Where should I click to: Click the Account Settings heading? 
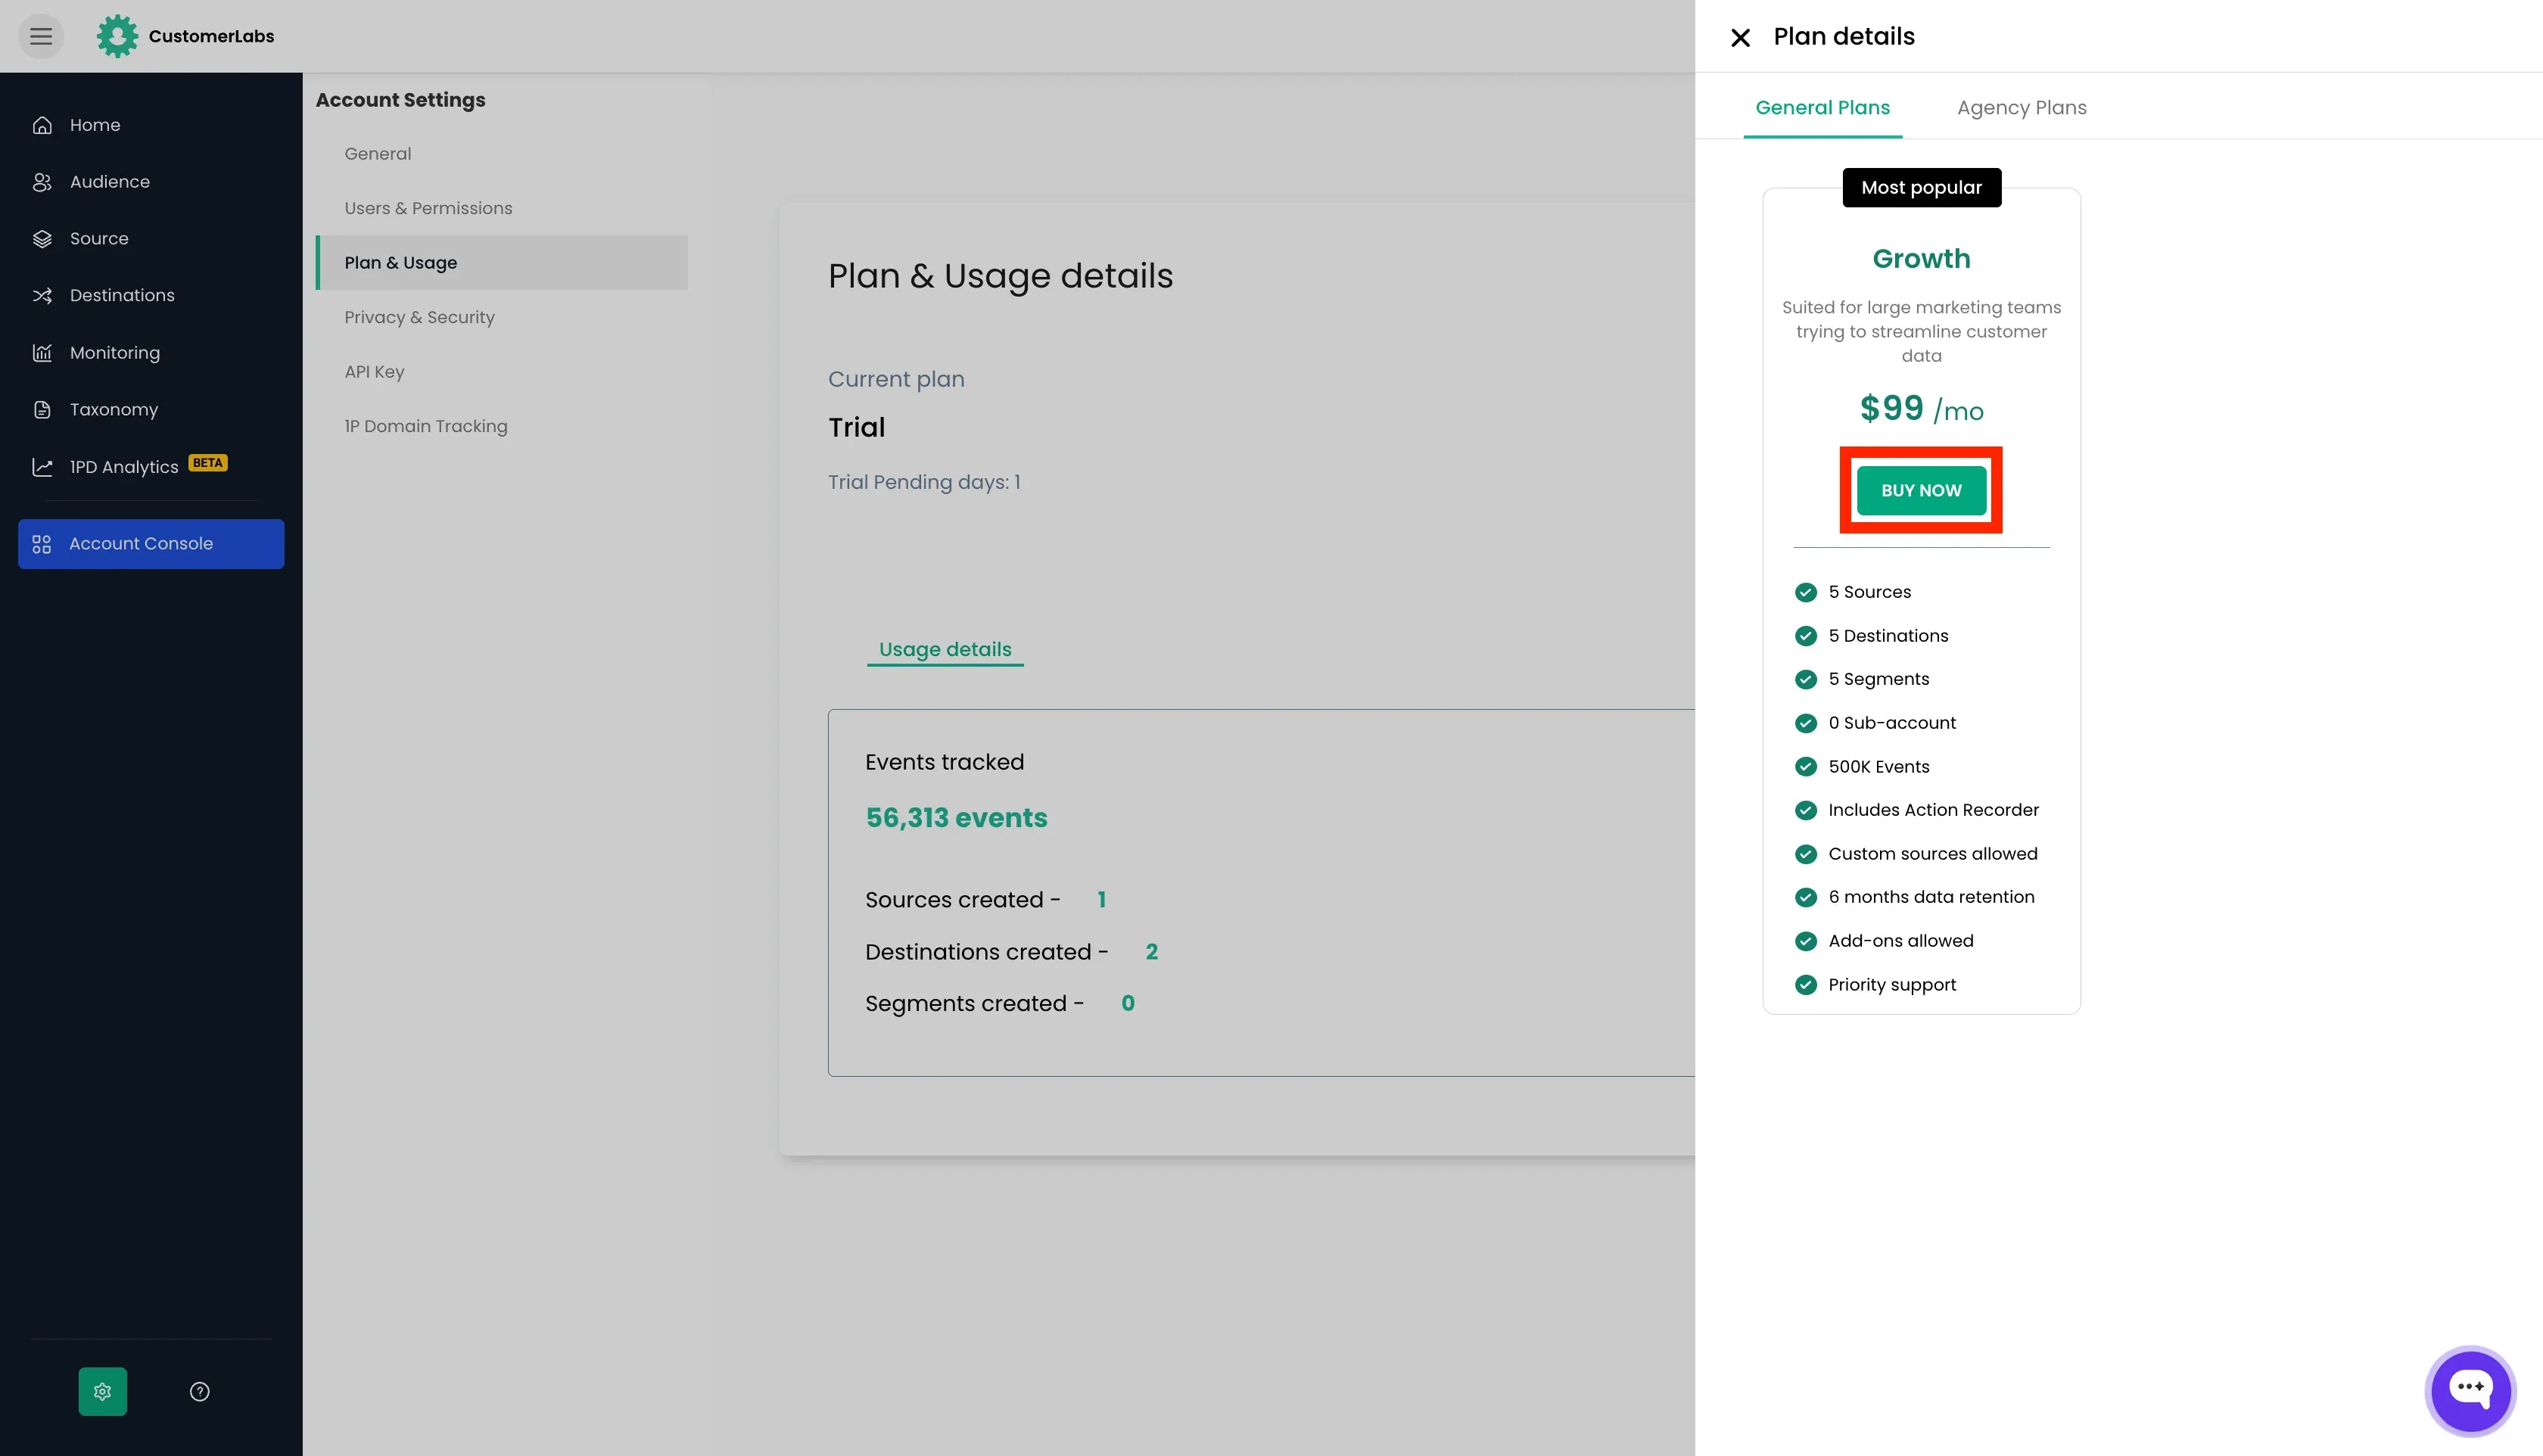[400, 100]
